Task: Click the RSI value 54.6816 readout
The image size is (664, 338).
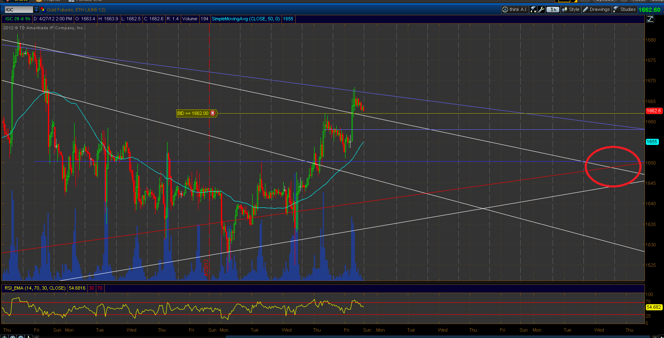Action: pos(77,288)
